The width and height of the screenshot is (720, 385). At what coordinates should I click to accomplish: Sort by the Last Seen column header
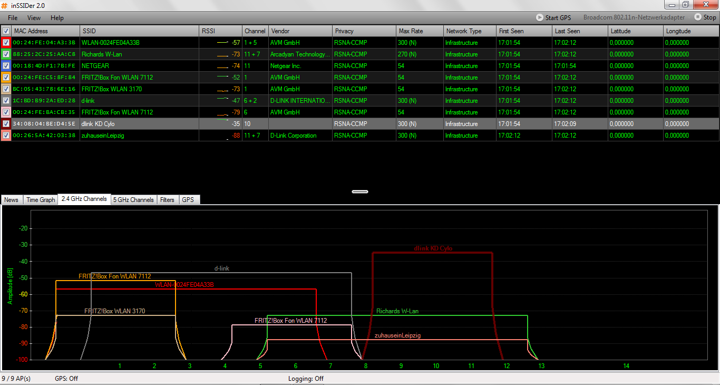coord(580,31)
